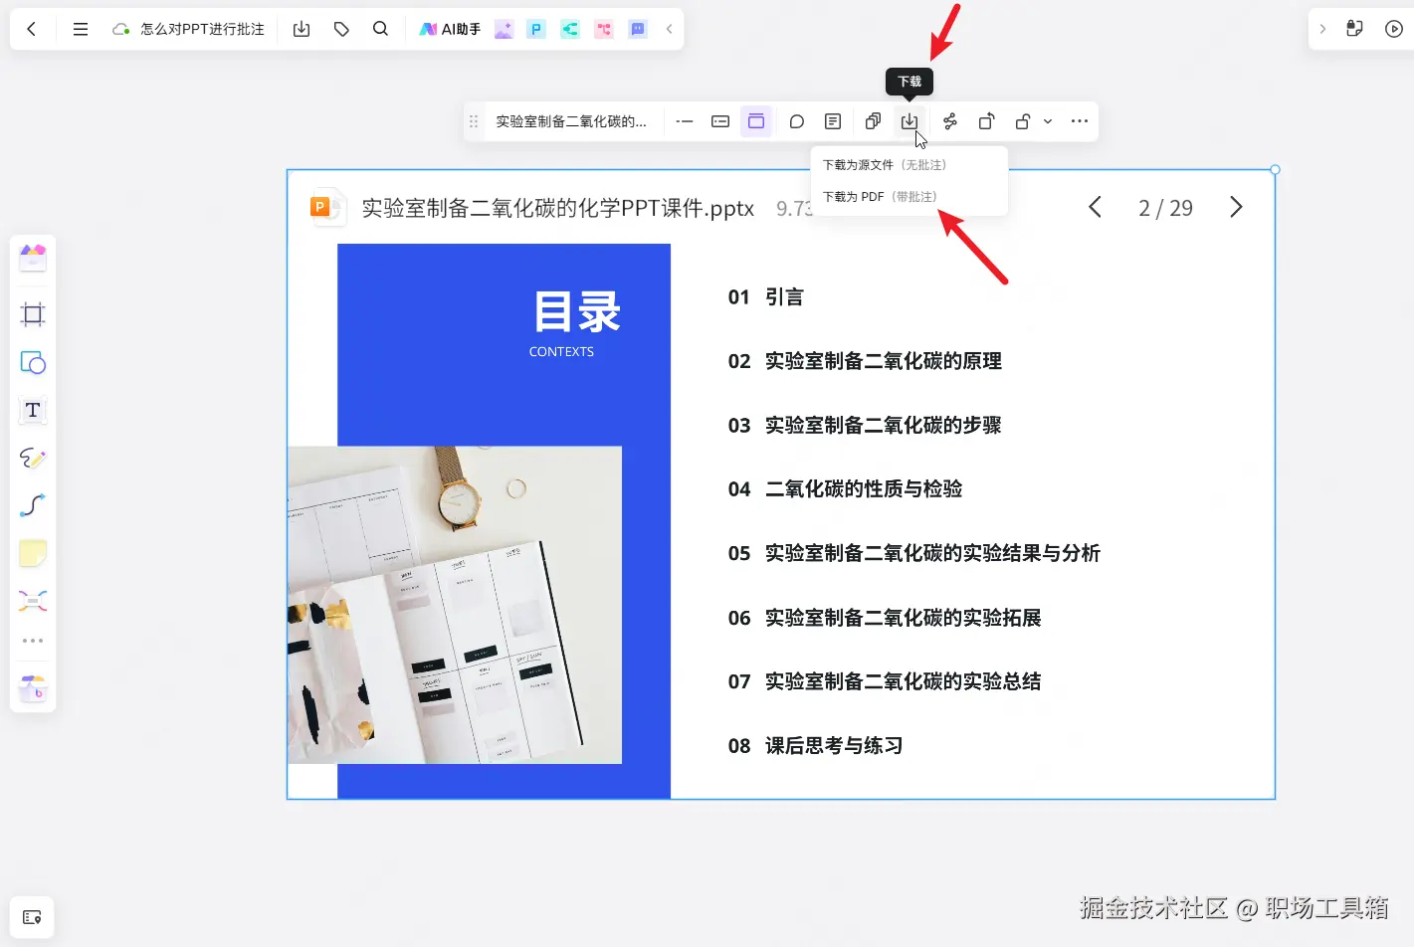Select the Shape tool in sidebar
Viewport: 1414px width, 947px height.
(33, 362)
